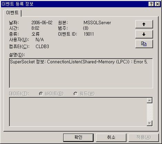Click the 시간 label
This screenshot has width=162, height=144.
[x=14, y=28]
